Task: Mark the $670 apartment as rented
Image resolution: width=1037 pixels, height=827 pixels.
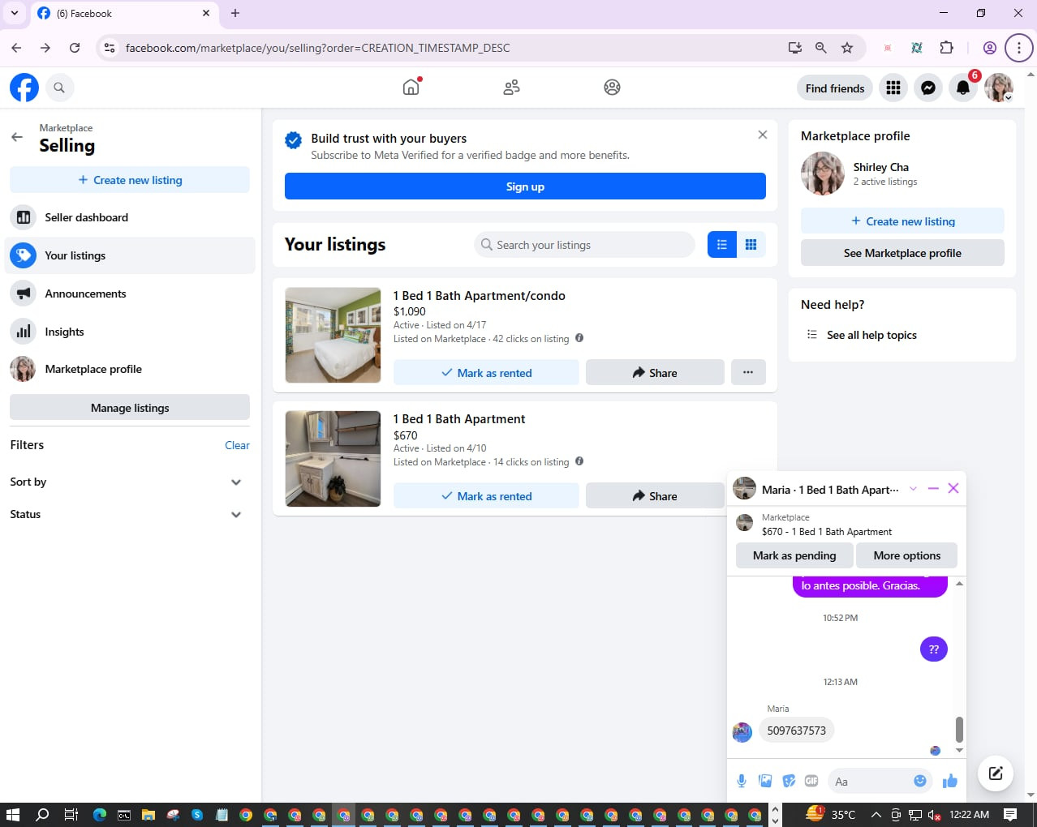Action: (486, 496)
